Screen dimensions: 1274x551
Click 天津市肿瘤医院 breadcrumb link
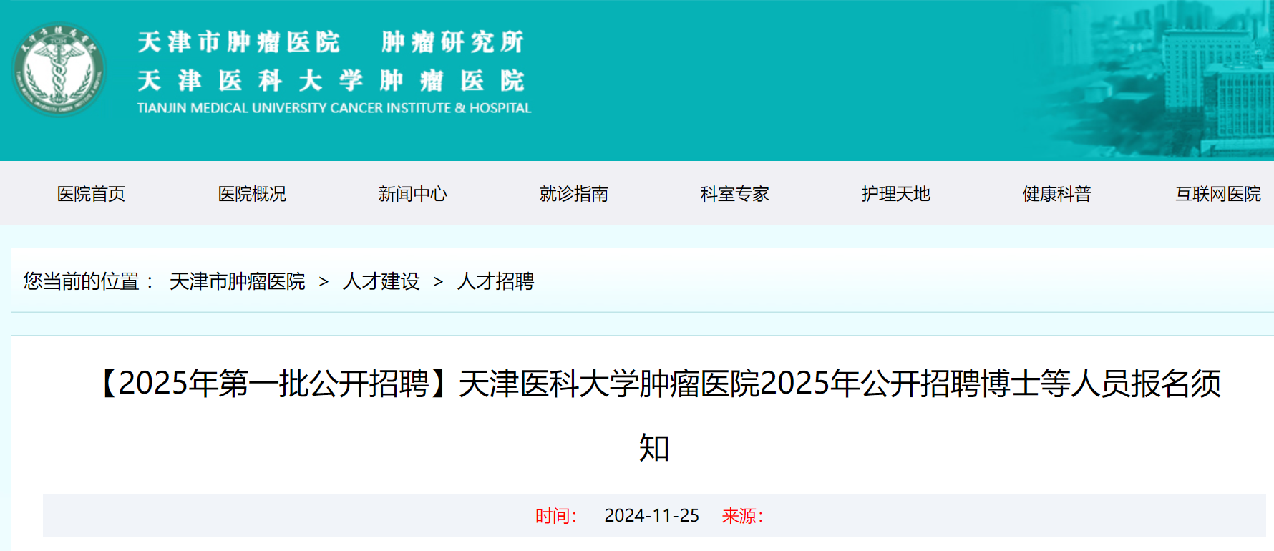click(x=238, y=281)
